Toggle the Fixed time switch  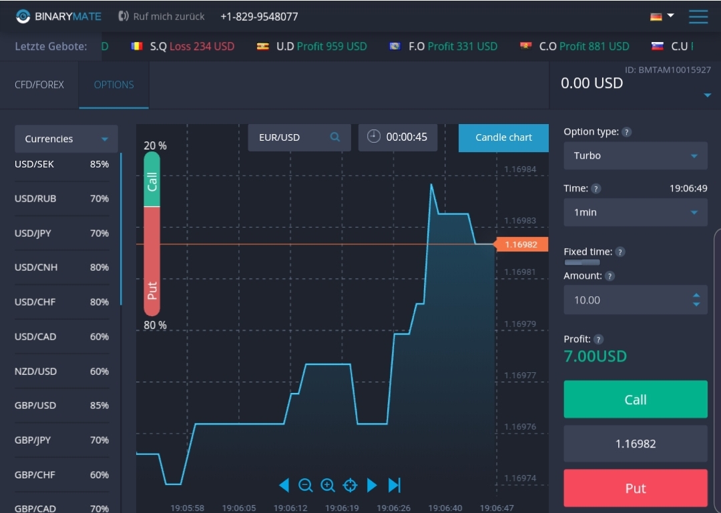[x=582, y=262]
